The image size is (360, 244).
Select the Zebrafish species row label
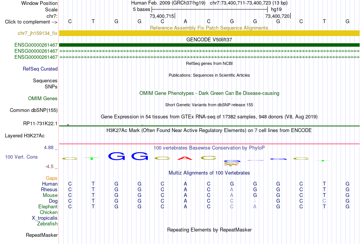(x=47, y=224)
